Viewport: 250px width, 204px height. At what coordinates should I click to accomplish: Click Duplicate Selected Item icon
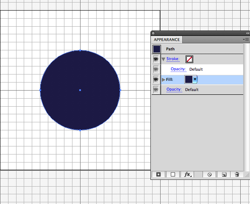click(224, 174)
